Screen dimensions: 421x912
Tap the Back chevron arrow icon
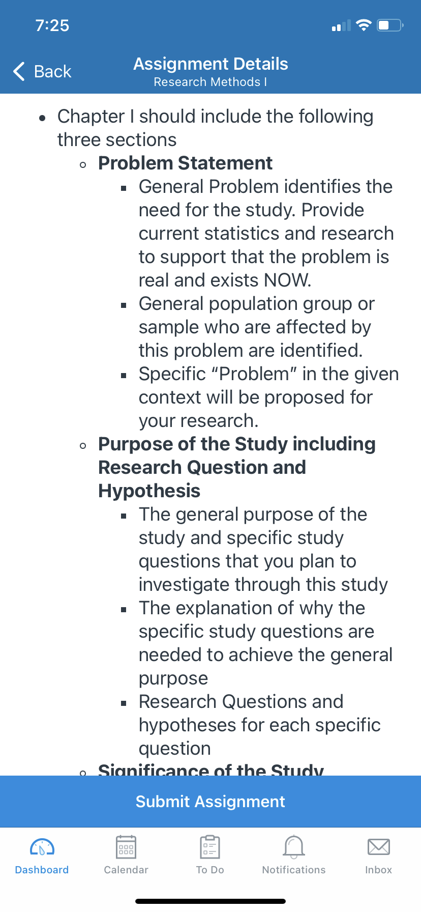tap(19, 71)
